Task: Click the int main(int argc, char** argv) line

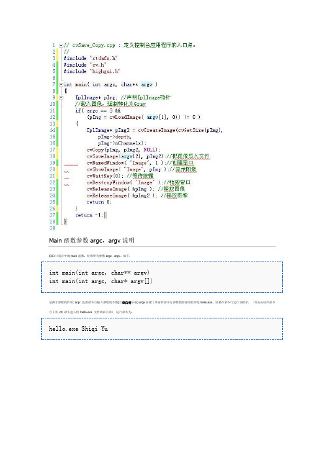Action: pyautogui.click(x=99, y=273)
